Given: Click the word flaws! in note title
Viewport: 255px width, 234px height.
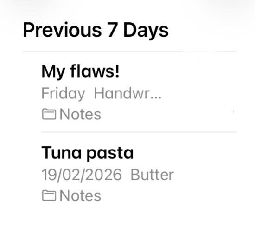Looking at the screenshot, I should (x=95, y=71).
